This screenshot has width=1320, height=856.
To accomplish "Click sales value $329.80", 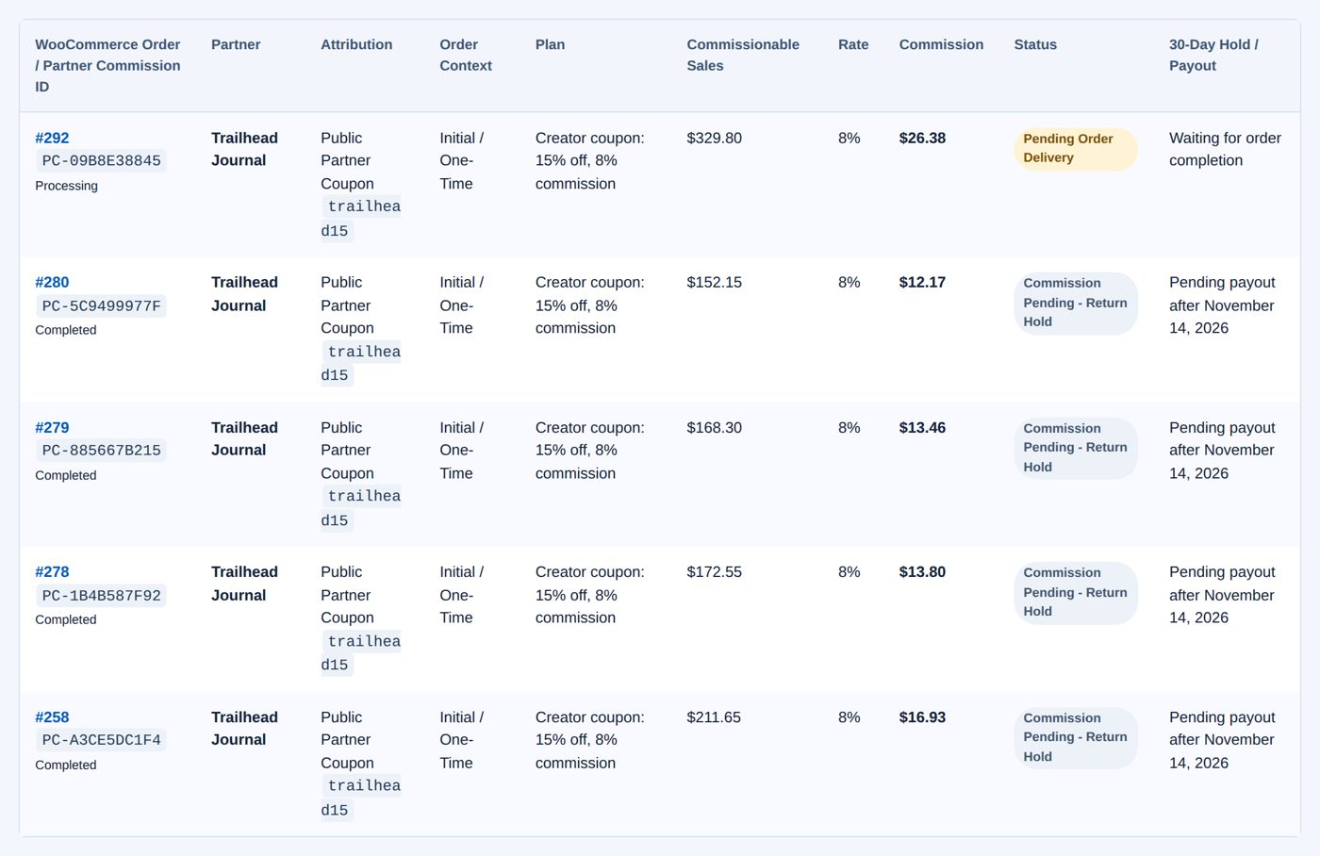I will click(714, 138).
